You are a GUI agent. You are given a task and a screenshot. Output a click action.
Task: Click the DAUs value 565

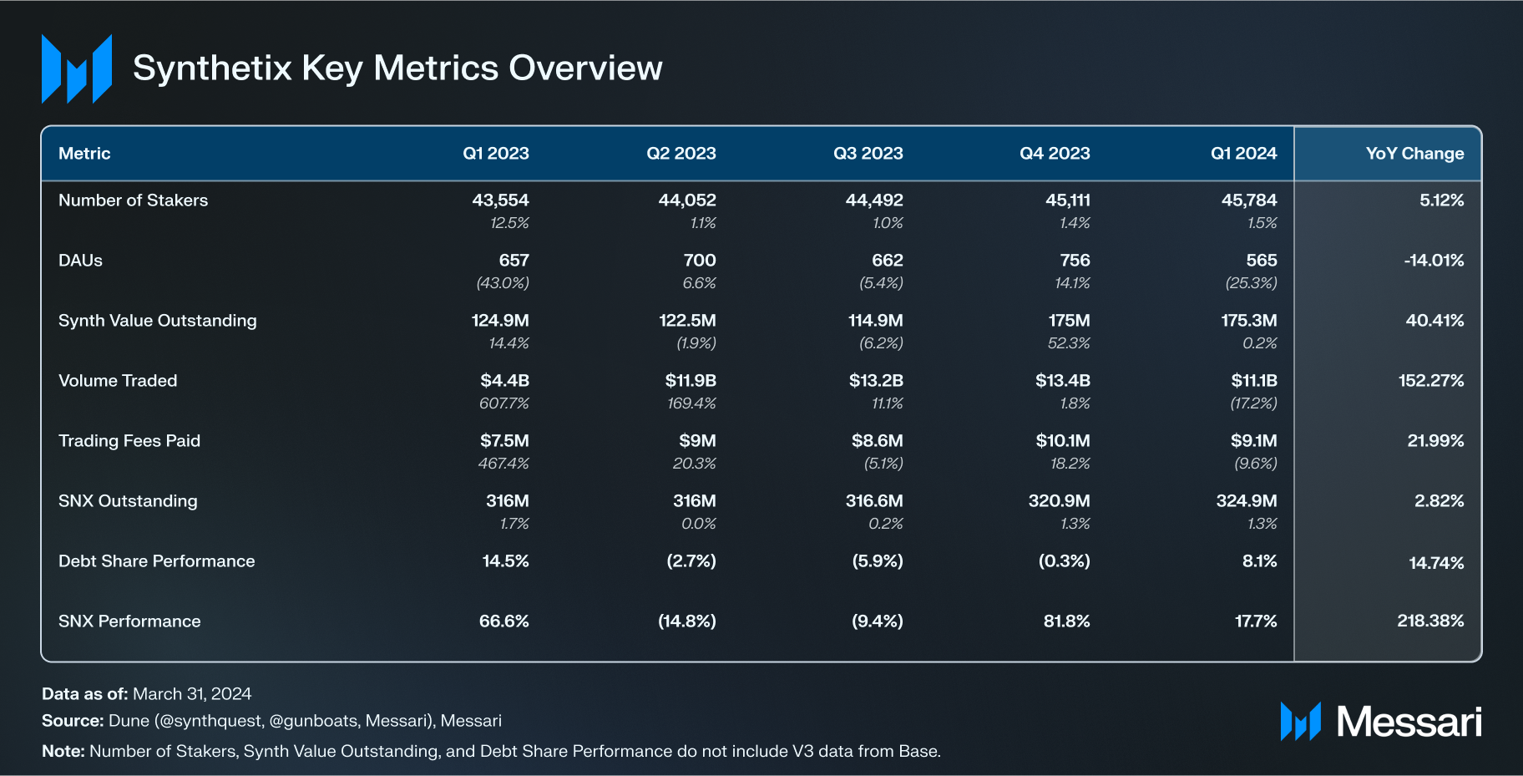pos(1262,261)
